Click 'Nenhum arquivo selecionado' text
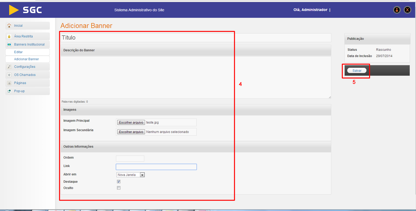 pyautogui.click(x=168, y=132)
